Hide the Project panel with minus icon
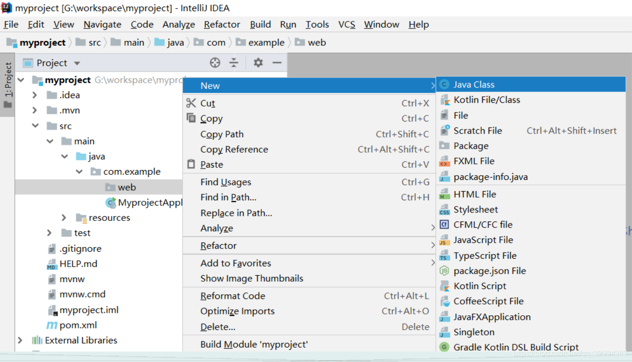632x362 pixels. point(277,63)
